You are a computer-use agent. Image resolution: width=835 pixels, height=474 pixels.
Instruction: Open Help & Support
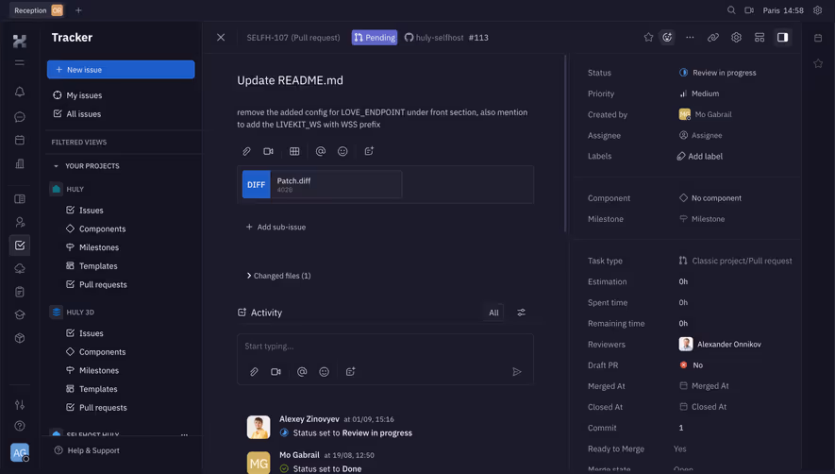(x=87, y=450)
